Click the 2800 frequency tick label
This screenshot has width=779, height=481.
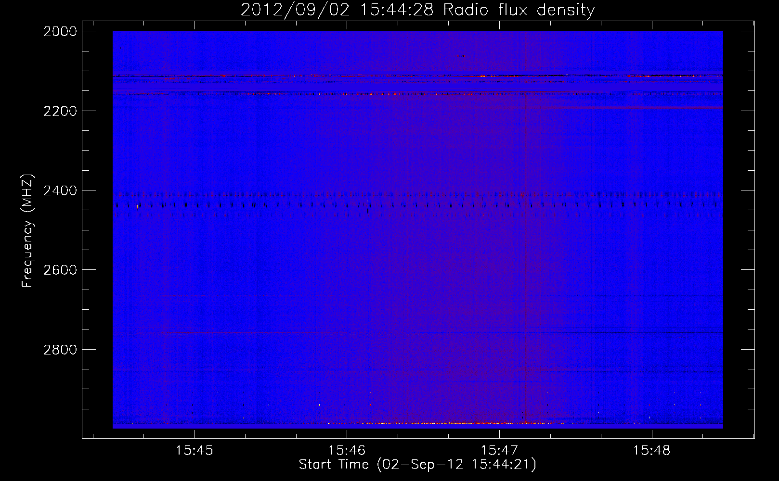(x=60, y=350)
